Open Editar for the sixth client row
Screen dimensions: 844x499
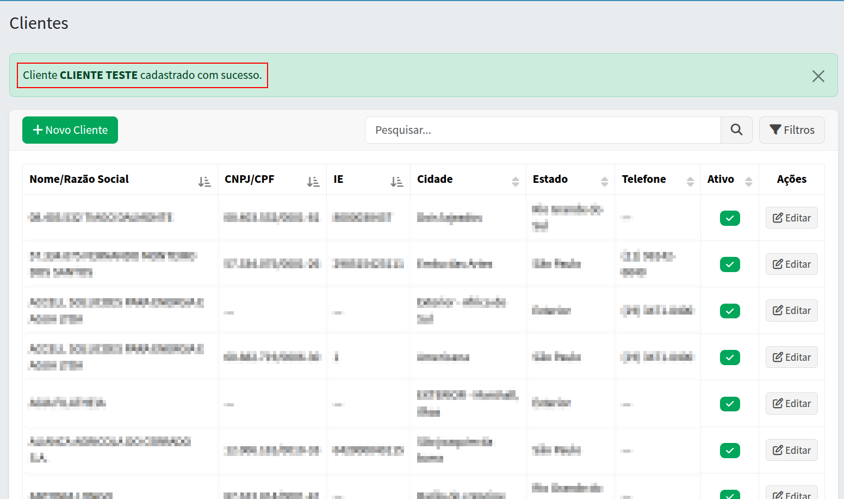pos(791,451)
